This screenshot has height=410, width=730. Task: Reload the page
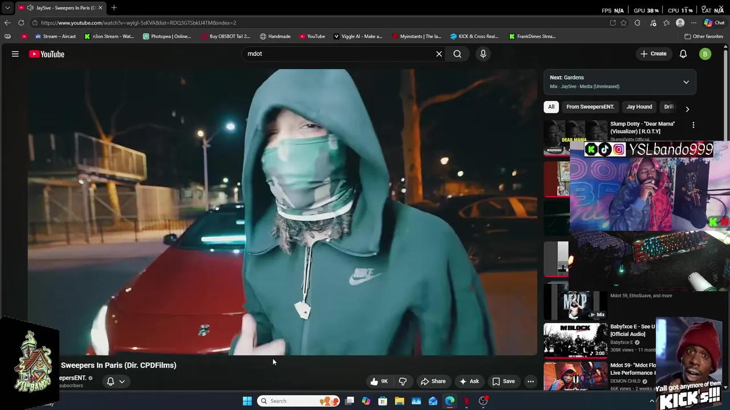pos(21,23)
